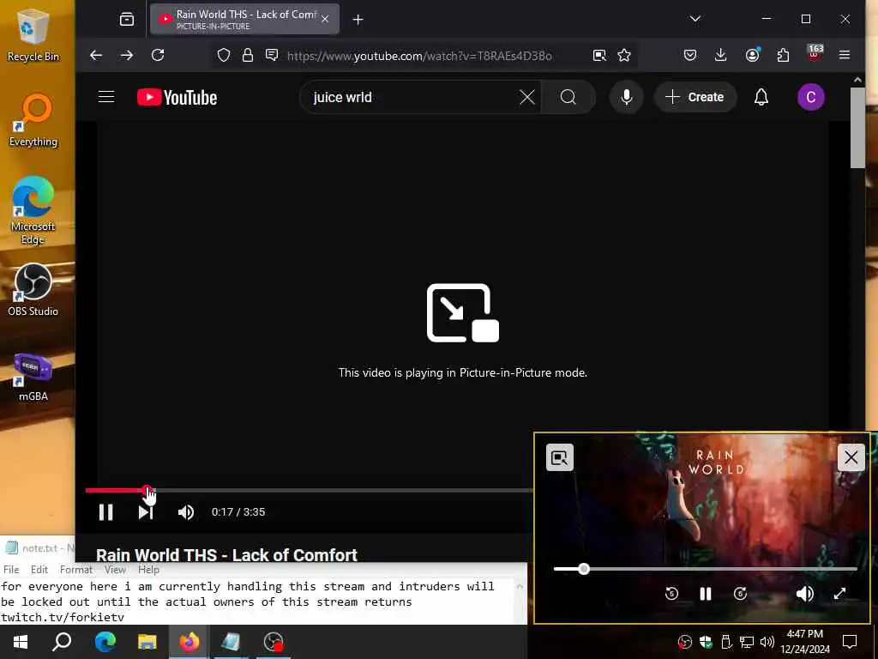
Task: Close the picture-in-picture window
Action: (851, 458)
